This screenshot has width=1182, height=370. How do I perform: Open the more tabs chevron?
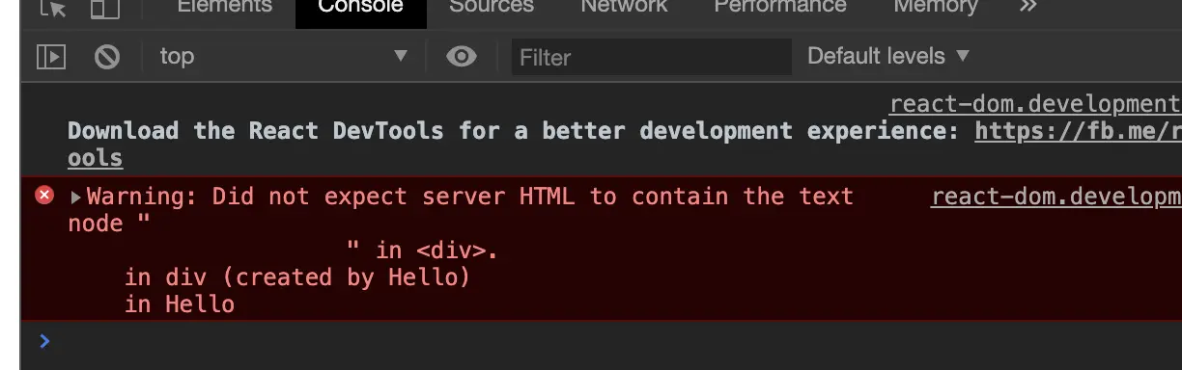pyautogui.click(x=1027, y=7)
